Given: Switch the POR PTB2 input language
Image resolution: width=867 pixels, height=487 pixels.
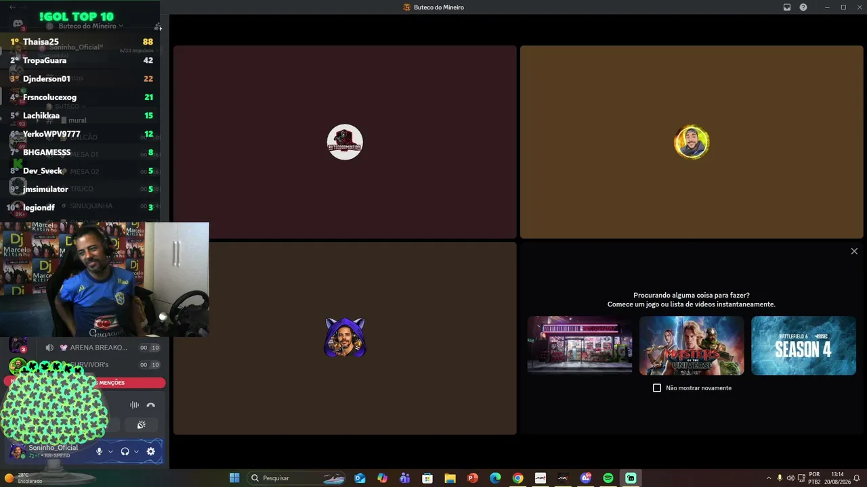Looking at the screenshot, I should point(814,478).
